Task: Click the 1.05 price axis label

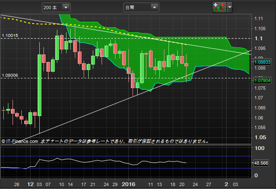Action: click(260, 137)
